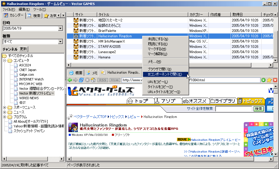Choose マークする(M) from context menu
This screenshot has height=169, width=279.
pyautogui.click(x=166, y=49)
